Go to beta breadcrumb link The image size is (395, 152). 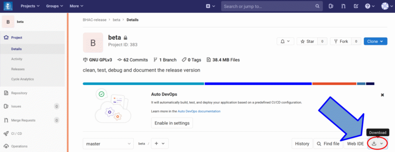coord(116,20)
